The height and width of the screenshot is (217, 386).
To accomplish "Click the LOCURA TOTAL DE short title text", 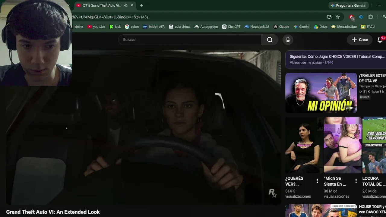I will pos(374,181).
